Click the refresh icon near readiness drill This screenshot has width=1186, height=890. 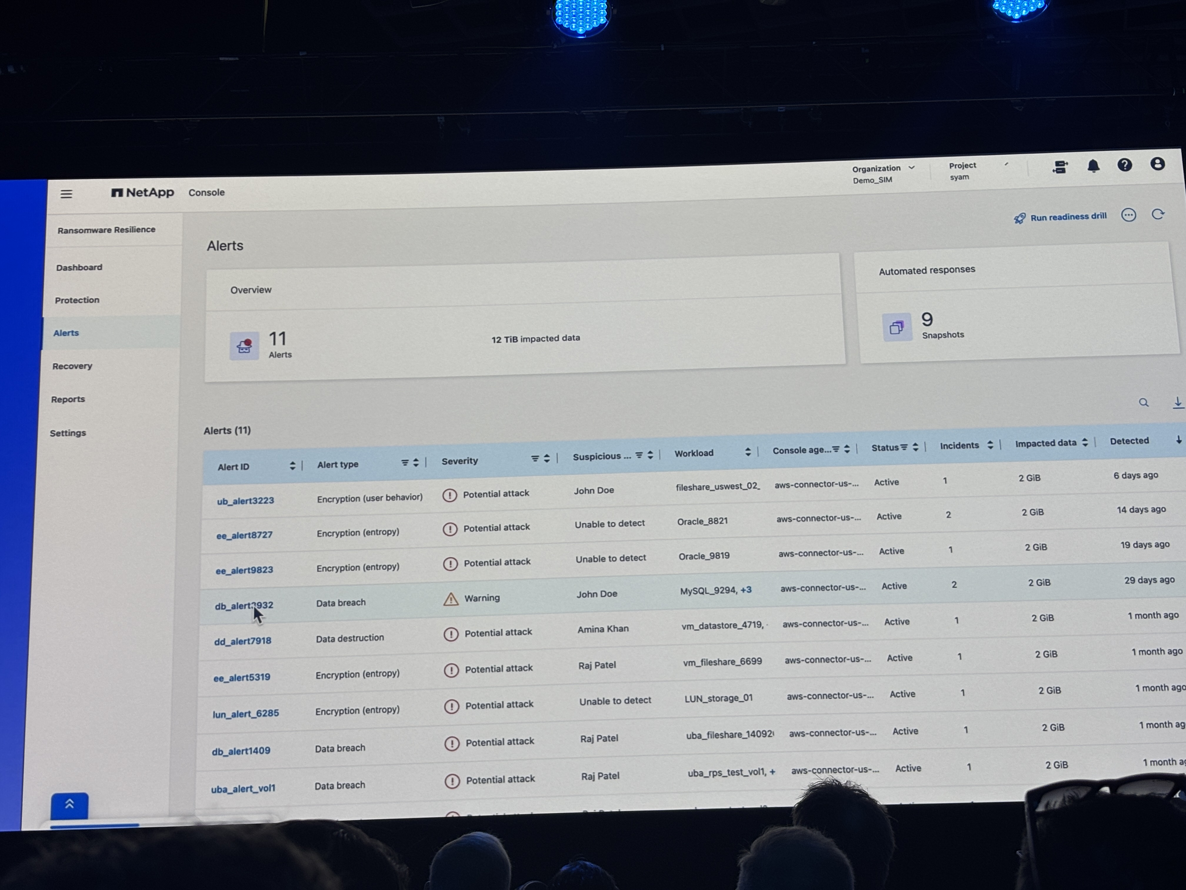tap(1157, 215)
